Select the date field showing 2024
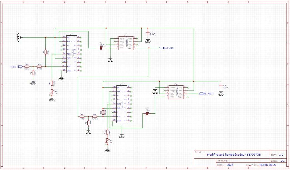The height and width of the screenshot is (170, 290). [230, 165]
